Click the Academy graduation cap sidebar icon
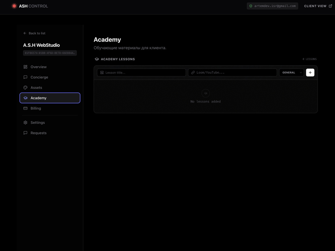Screen dimensions: 335x251 tap(25, 98)
